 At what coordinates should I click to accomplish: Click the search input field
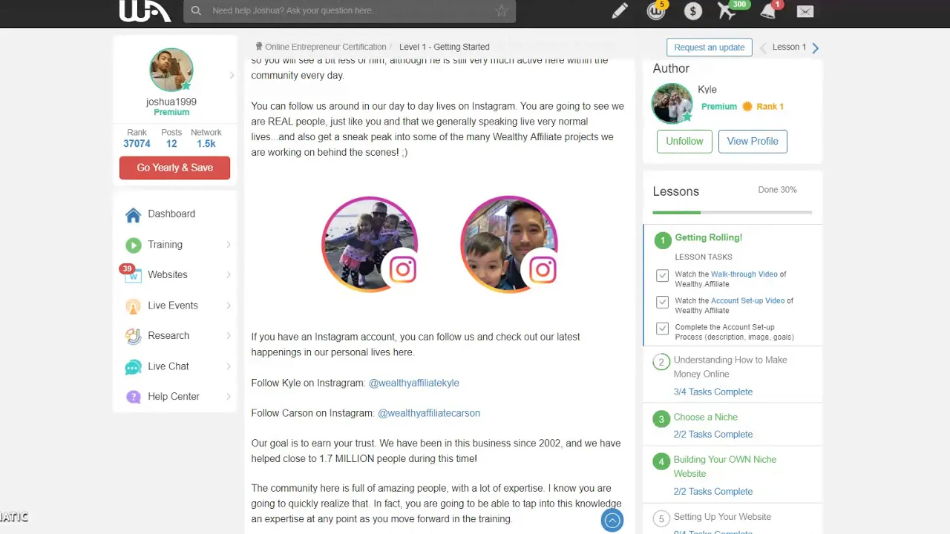click(350, 10)
